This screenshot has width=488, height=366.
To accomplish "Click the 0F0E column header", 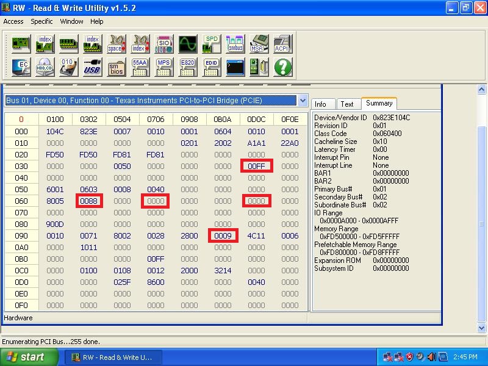I will [x=290, y=120].
